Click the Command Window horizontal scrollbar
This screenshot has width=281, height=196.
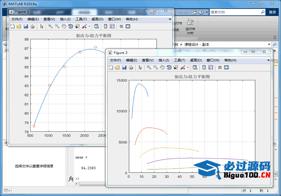pos(92,184)
